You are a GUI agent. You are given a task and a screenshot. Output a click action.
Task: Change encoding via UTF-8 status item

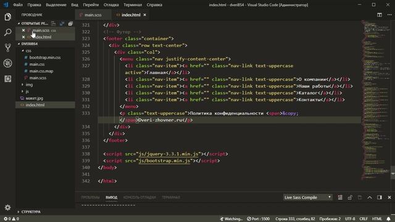click(x=350, y=219)
